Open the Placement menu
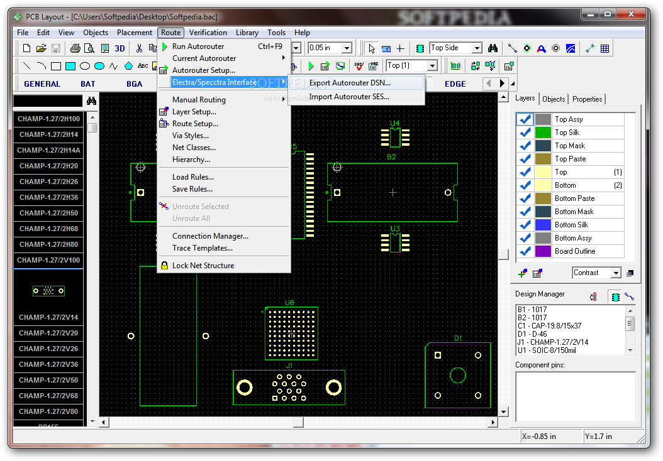Screen dimensions: 663x461 [x=135, y=33]
